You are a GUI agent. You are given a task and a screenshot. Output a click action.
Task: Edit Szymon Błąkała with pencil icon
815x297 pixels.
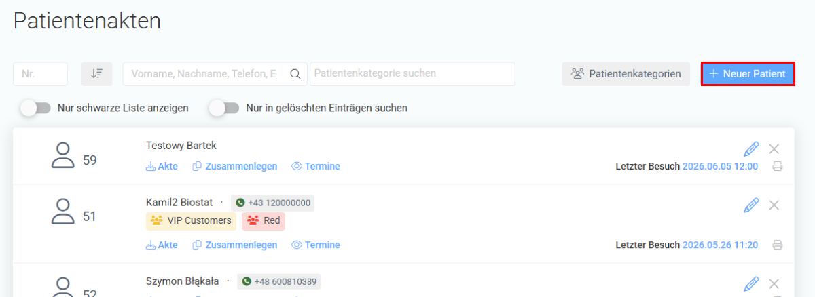click(x=751, y=283)
